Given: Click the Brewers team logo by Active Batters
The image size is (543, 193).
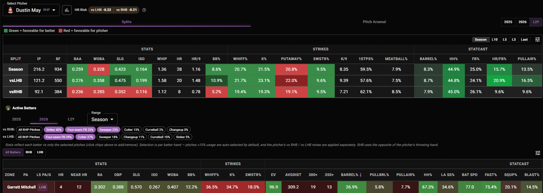Looking at the screenshot, I should click(8, 108).
